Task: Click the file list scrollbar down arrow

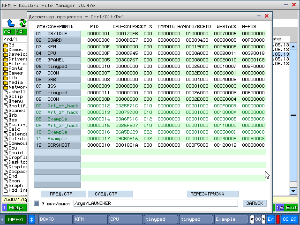Action: [x=293, y=192]
